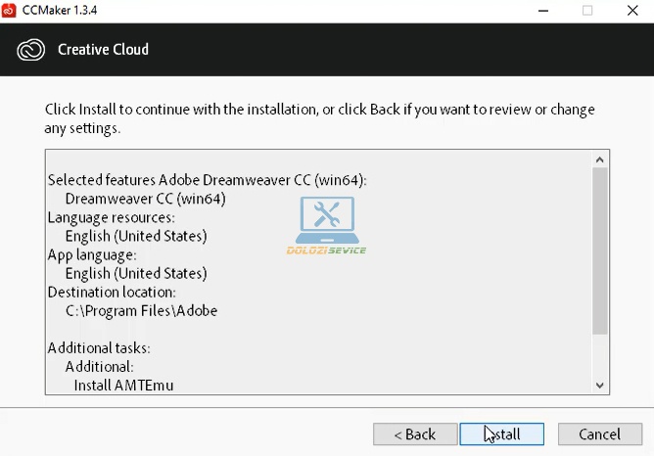Close the CCMaker installer window
Screen dimensions: 654x456
pyautogui.click(x=631, y=10)
